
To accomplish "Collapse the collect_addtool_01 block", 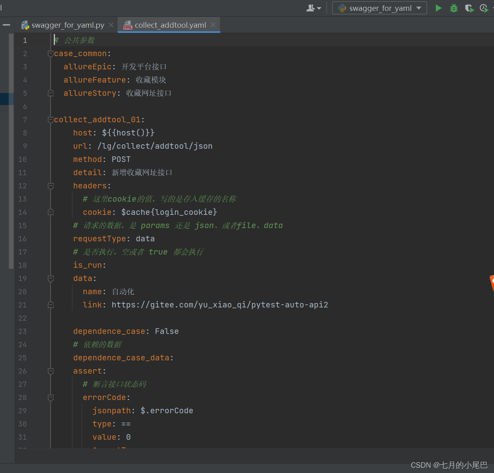I will [51, 120].
